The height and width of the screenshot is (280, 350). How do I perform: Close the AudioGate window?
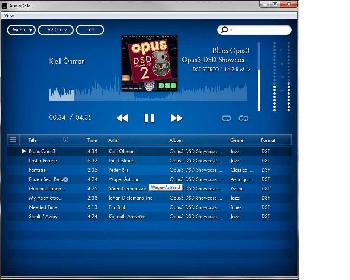point(289,4)
